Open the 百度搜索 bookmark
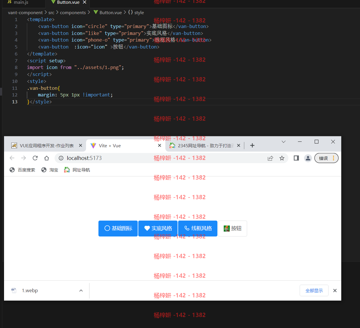The width and height of the screenshot is (360, 328). 23,170
